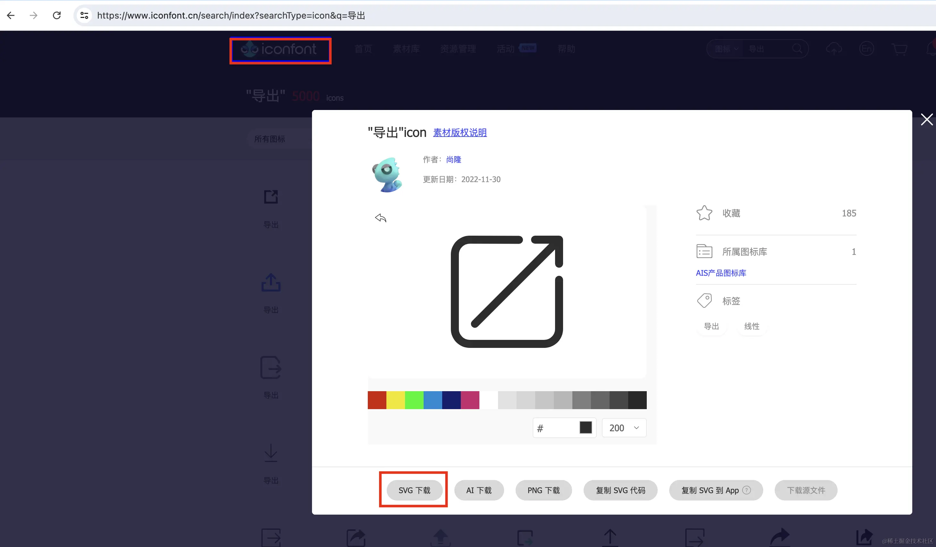Click the 复制 SVG 代码 button
This screenshot has height=547, width=936.
pyautogui.click(x=620, y=490)
